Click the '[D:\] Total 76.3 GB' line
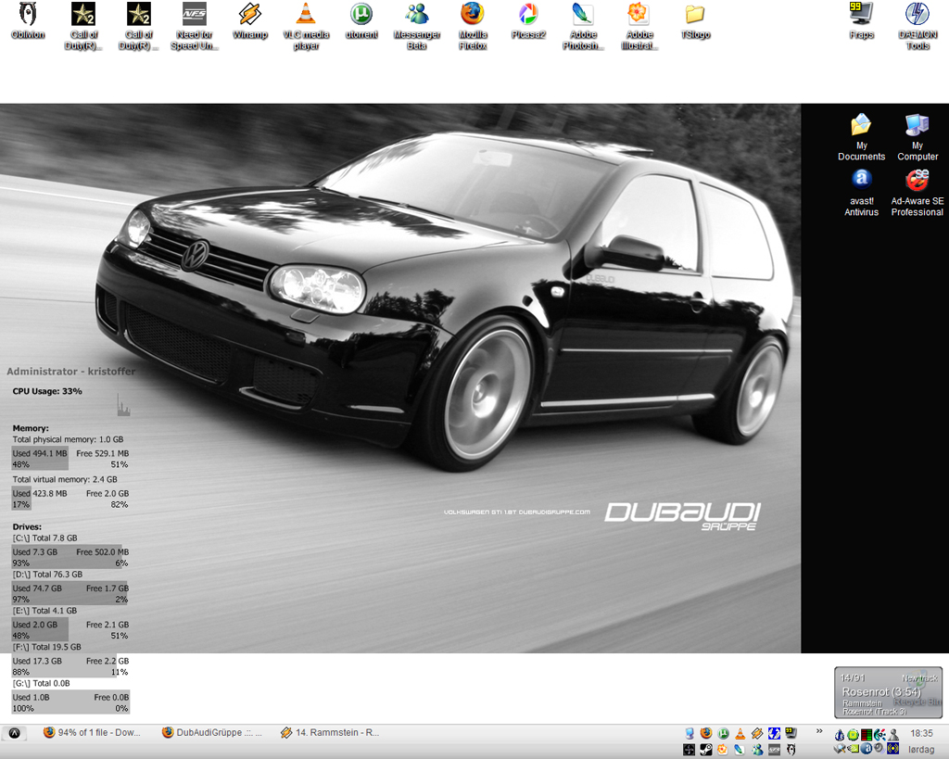 pos(47,574)
